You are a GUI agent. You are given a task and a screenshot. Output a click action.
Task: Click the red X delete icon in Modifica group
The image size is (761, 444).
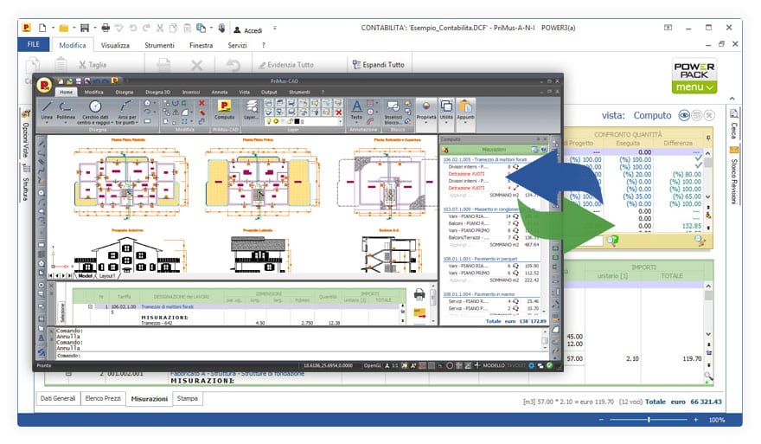(x=201, y=104)
